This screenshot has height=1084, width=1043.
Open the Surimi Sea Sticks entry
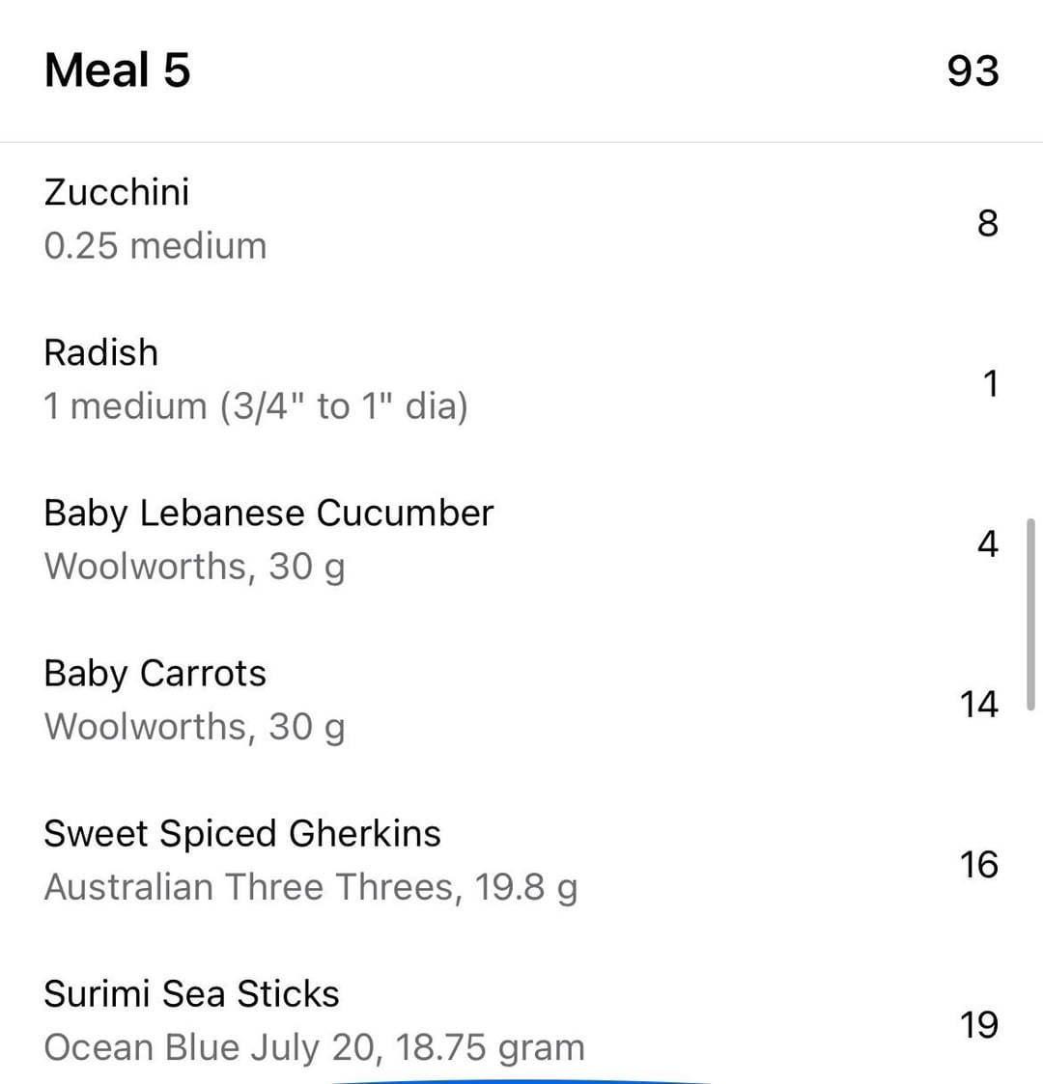(191, 993)
